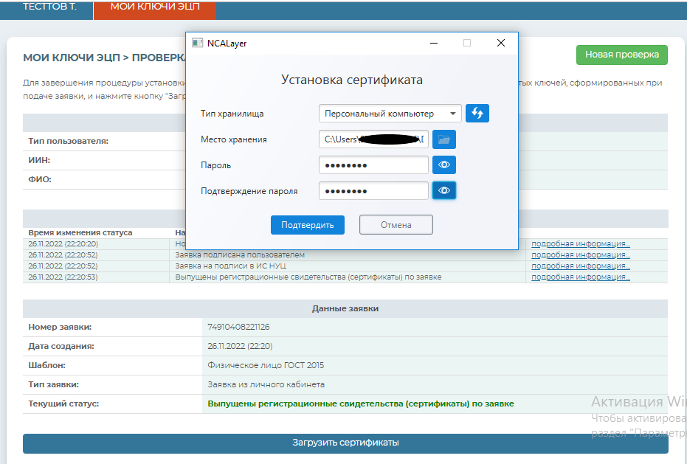Click the NCALayer app icon in title bar

(x=197, y=44)
